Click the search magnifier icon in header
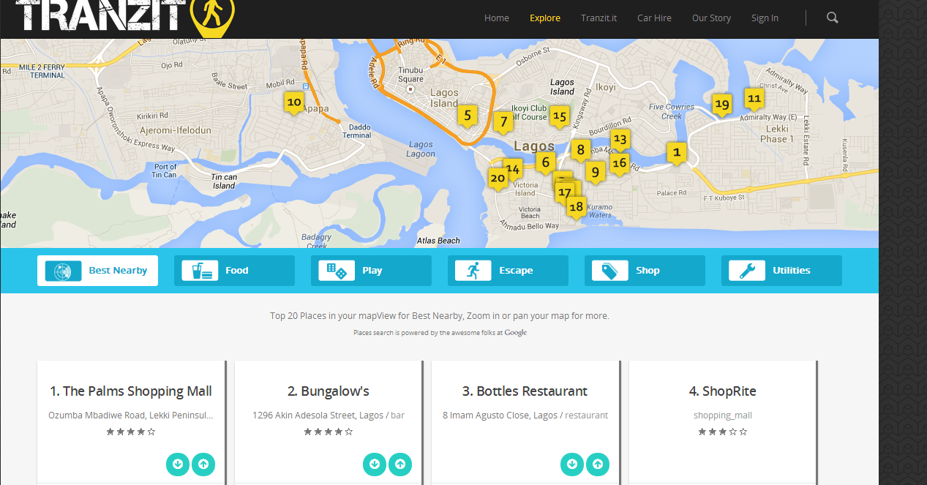927x485 pixels. pyautogui.click(x=832, y=18)
